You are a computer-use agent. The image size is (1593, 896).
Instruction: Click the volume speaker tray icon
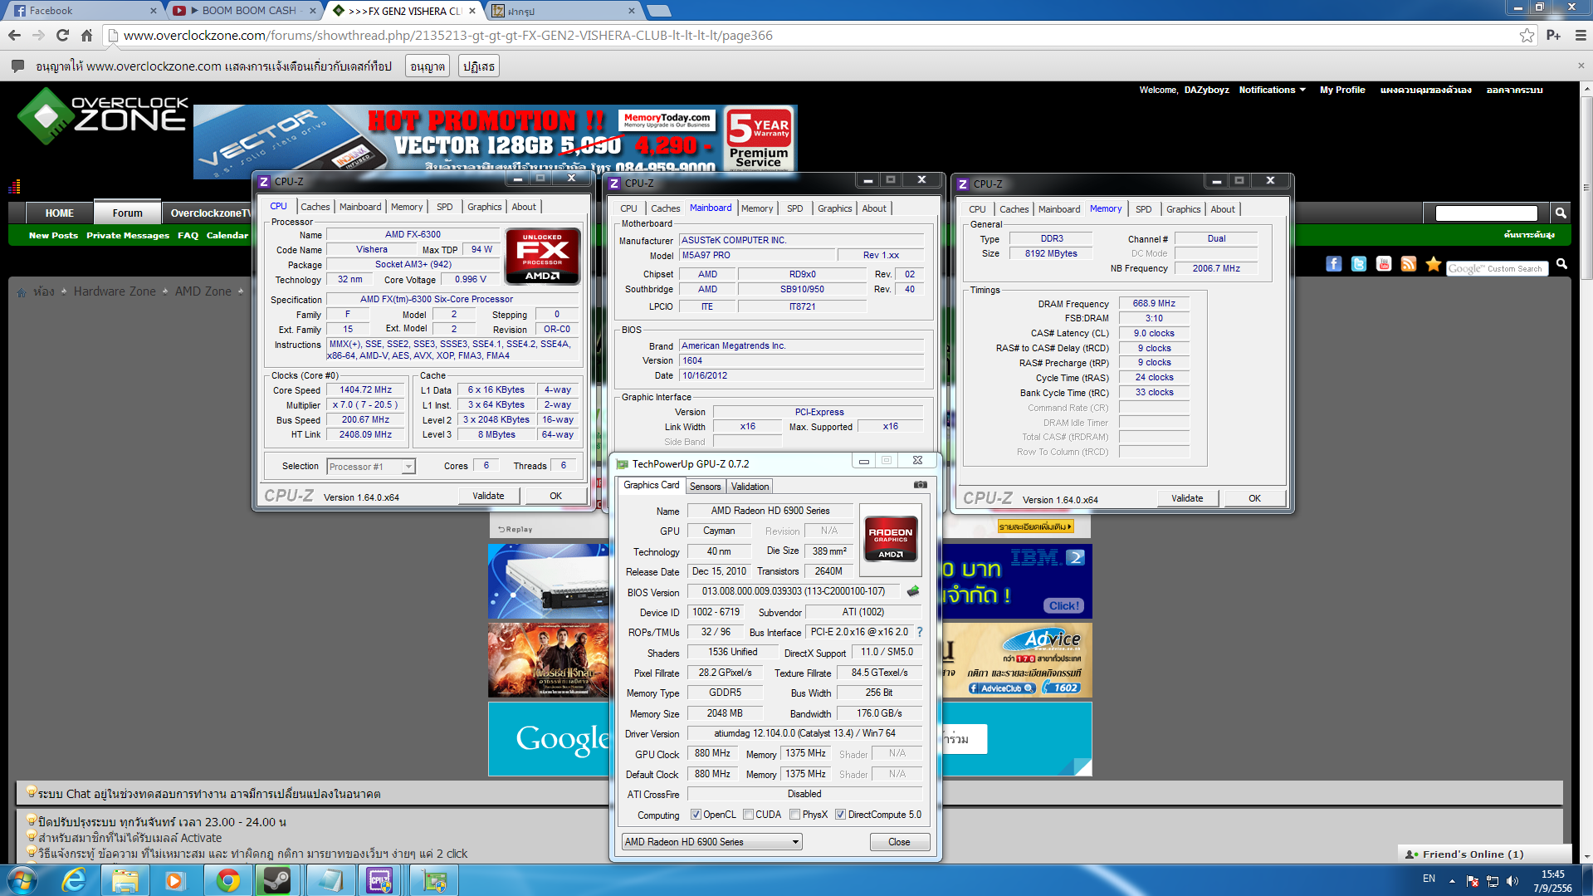1512,880
